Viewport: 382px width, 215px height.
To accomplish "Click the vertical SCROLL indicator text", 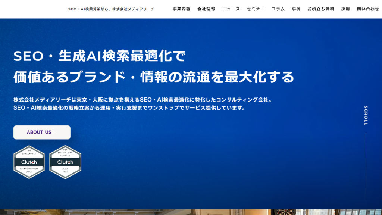I will tap(366, 115).
